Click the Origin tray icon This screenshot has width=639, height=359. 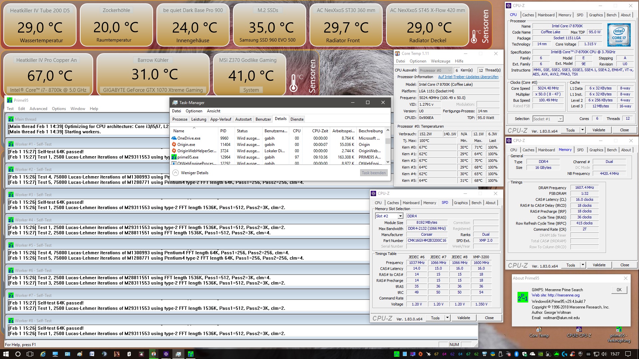420,354
